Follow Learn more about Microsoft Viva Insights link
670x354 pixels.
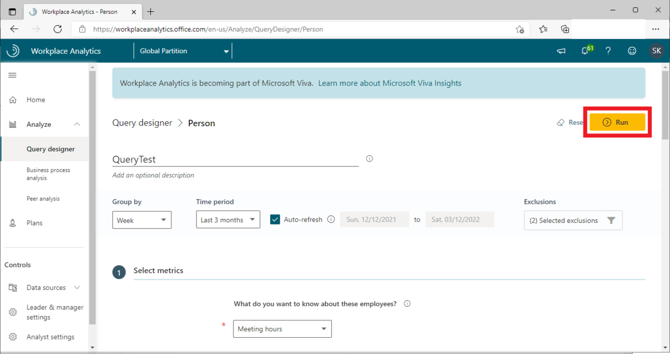pos(390,83)
